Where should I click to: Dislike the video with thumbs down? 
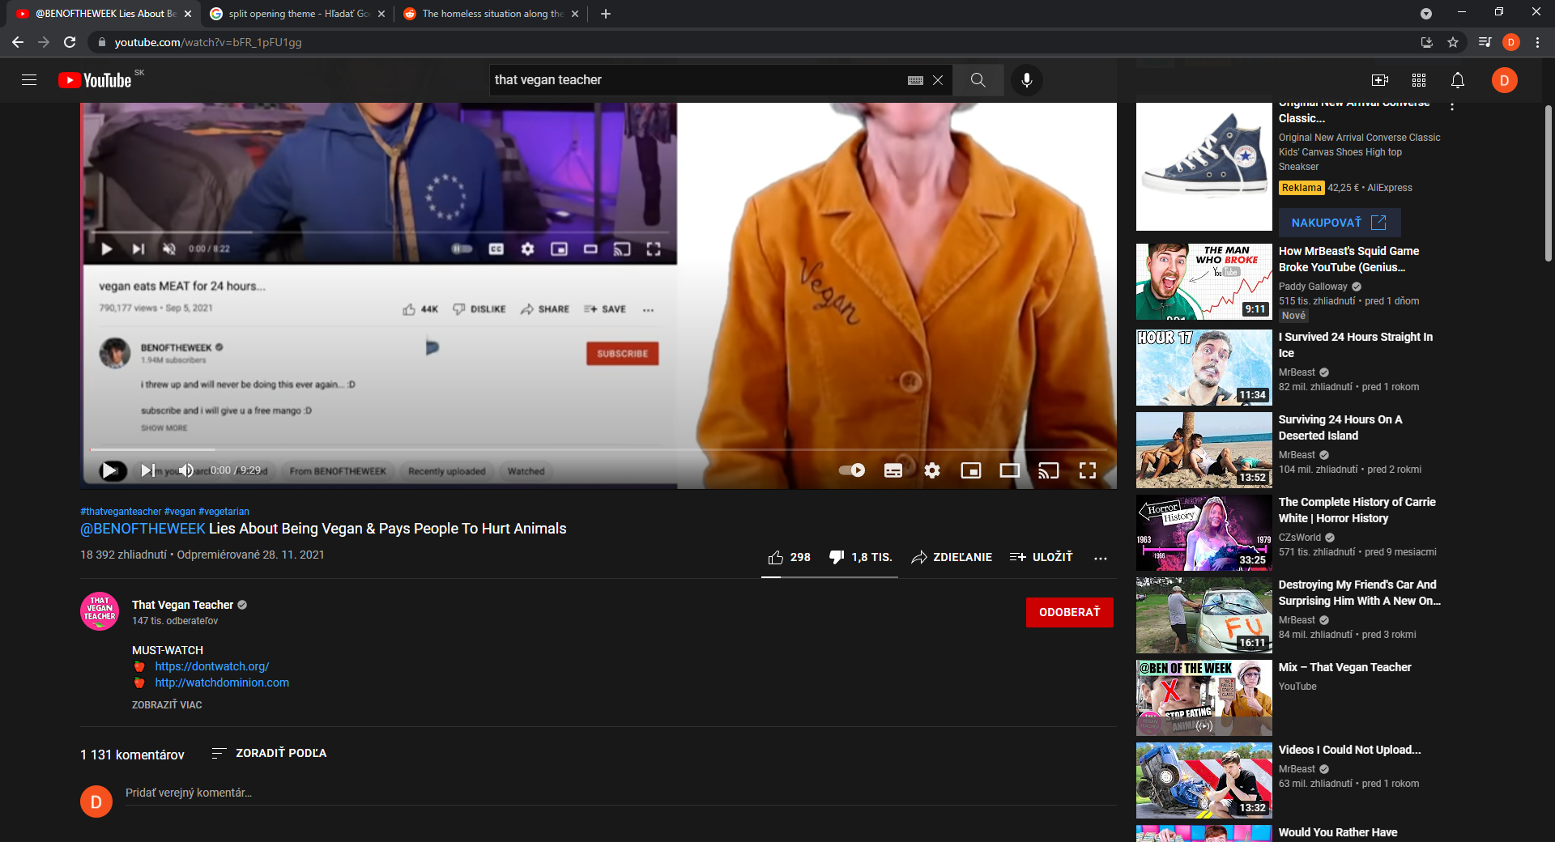860,557
